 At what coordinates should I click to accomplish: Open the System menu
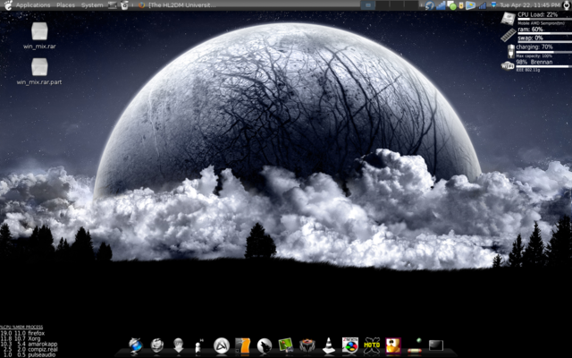pyautogui.click(x=92, y=5)
